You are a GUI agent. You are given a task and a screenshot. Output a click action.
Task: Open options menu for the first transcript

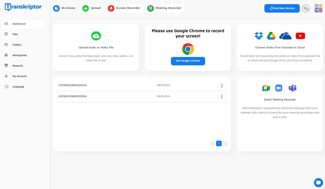pos(221,85)
